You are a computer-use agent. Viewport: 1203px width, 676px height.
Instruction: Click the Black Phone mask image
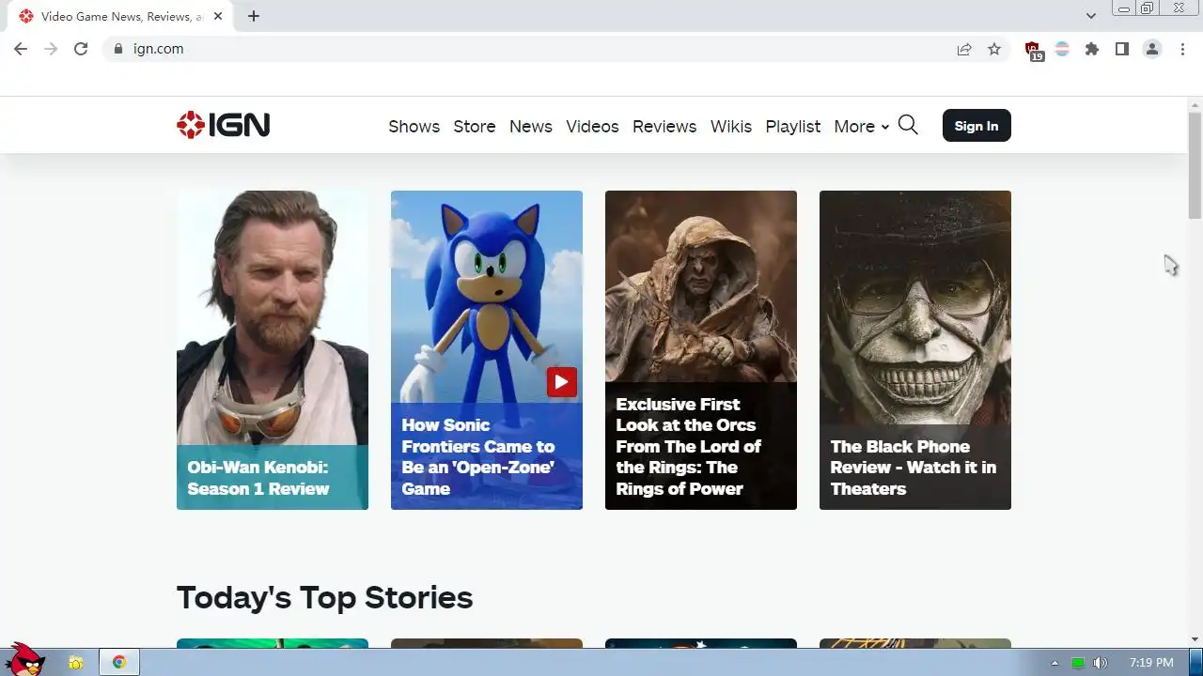pyautogui.click(x=915, y=308)
